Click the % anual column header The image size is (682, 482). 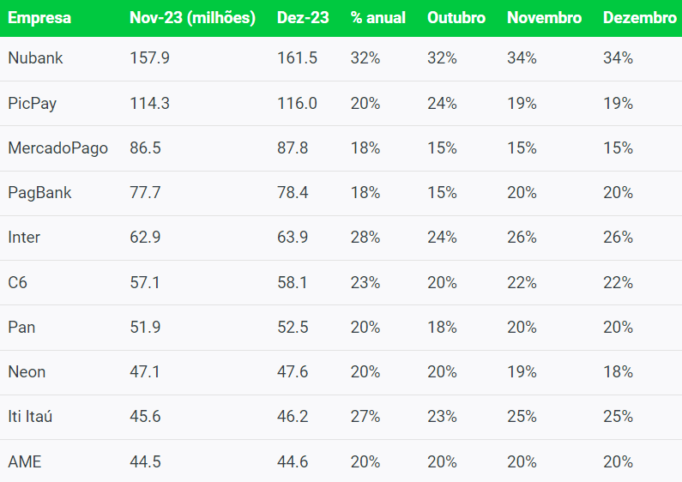click(x=378, y=18)
